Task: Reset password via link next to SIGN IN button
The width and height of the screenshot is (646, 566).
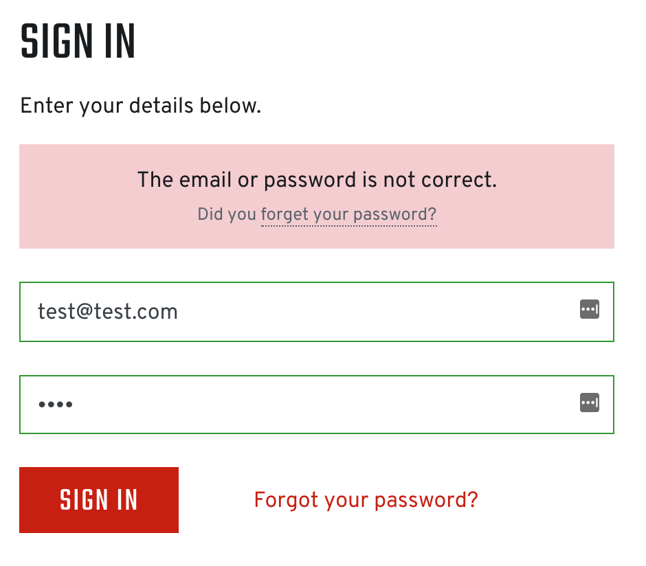Action: pos(366,499)
